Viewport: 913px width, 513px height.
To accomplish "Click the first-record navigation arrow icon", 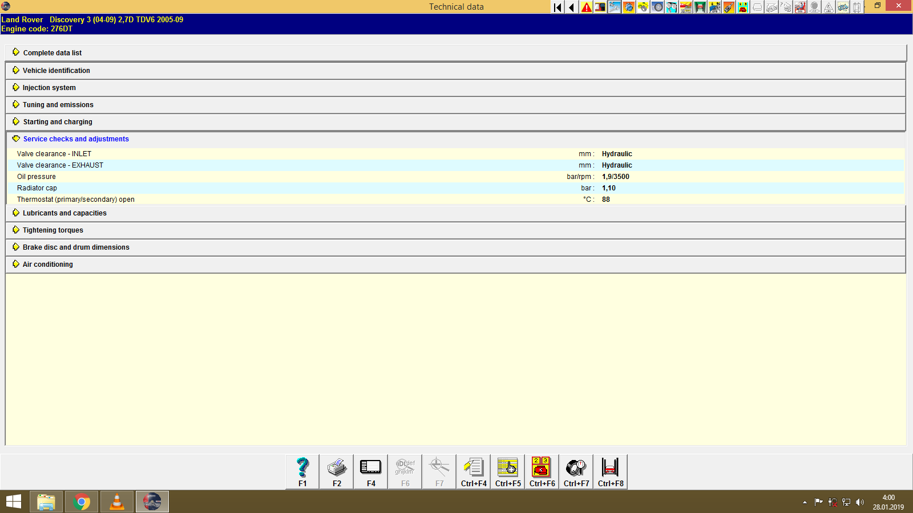I will [x=557, y=7].
